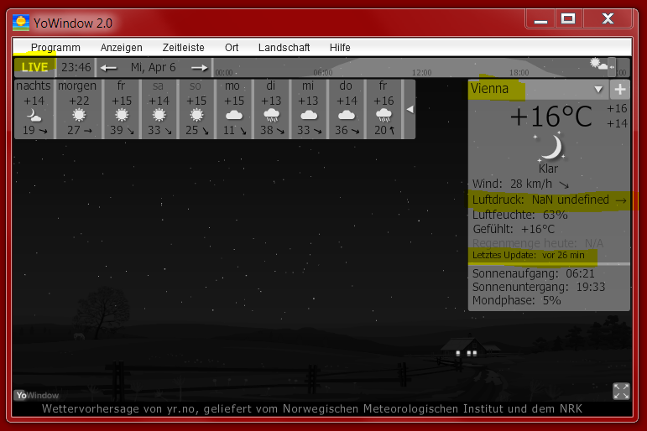647x431 pixels.
Task: Select the fr +16 rainy forecast tile
Action: pos(384,109)
